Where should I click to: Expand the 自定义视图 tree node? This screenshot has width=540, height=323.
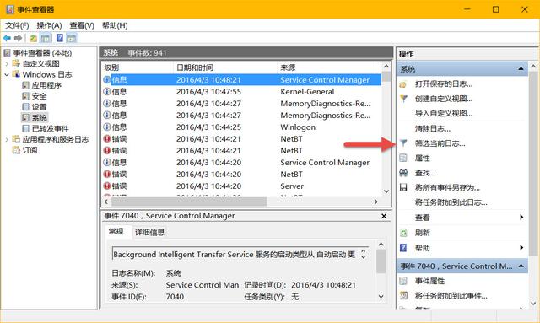pyautogui.click(x=7, y=64)
